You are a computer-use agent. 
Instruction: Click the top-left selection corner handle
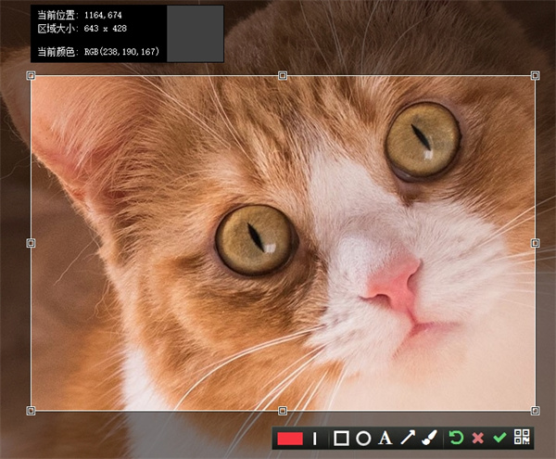(31, 76)
